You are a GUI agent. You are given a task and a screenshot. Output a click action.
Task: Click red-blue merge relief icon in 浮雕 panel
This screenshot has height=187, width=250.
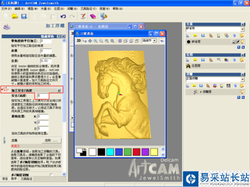coord(215,86)
